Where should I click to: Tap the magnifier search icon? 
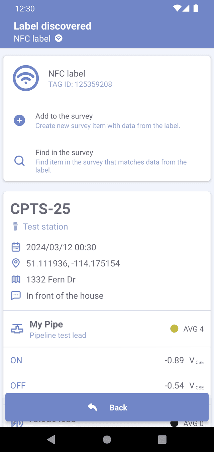point(19,161)
